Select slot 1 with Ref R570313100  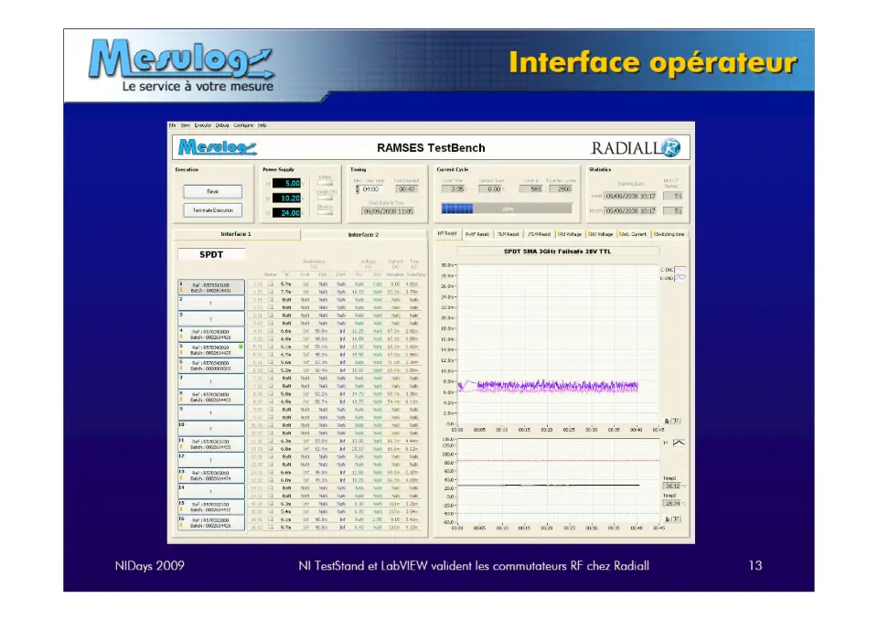click(x=211, y=287)
